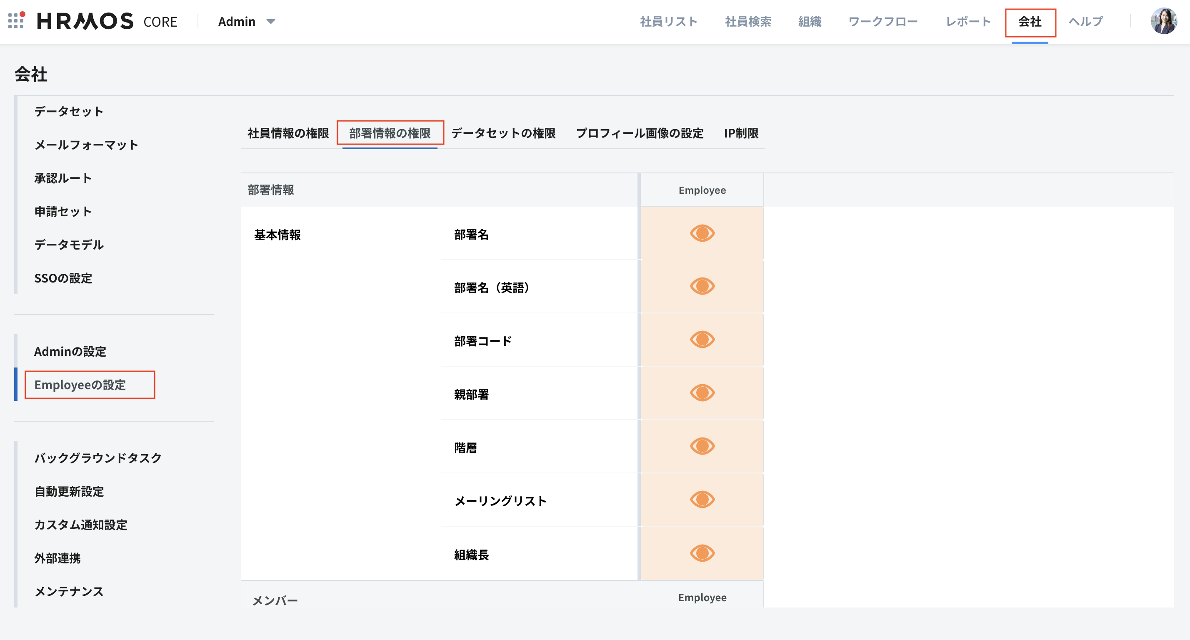Toggle eye visibility for 部署名

(x=702, y=233)
